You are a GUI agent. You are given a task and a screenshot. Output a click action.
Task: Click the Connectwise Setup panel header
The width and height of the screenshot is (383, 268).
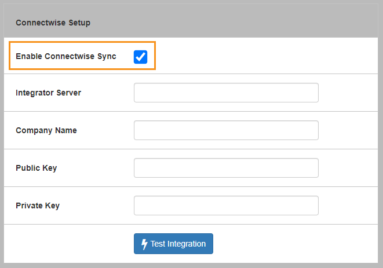[53, 23]
